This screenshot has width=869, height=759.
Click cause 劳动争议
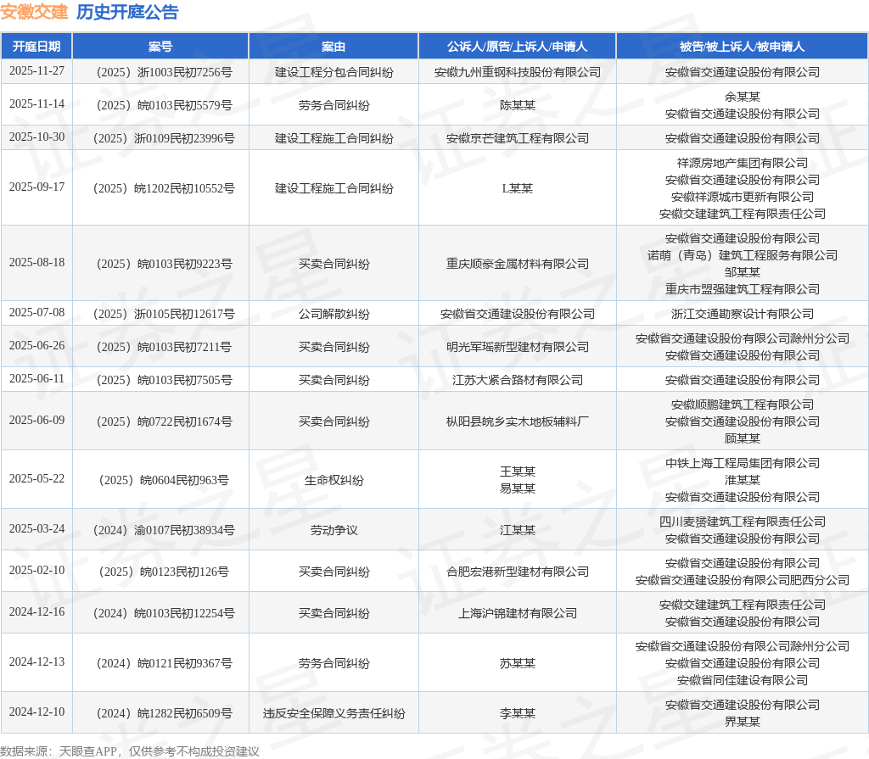tap(334, 530)
